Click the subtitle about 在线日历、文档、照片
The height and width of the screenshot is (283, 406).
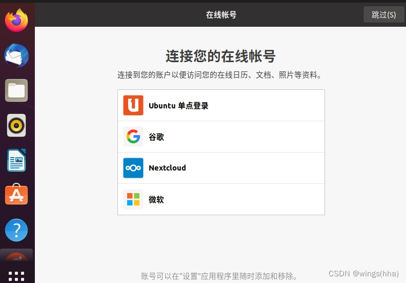[219, 75]
